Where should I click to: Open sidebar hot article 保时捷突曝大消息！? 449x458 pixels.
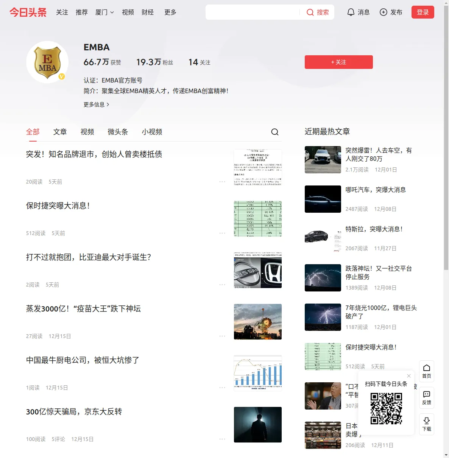(371, 347)
